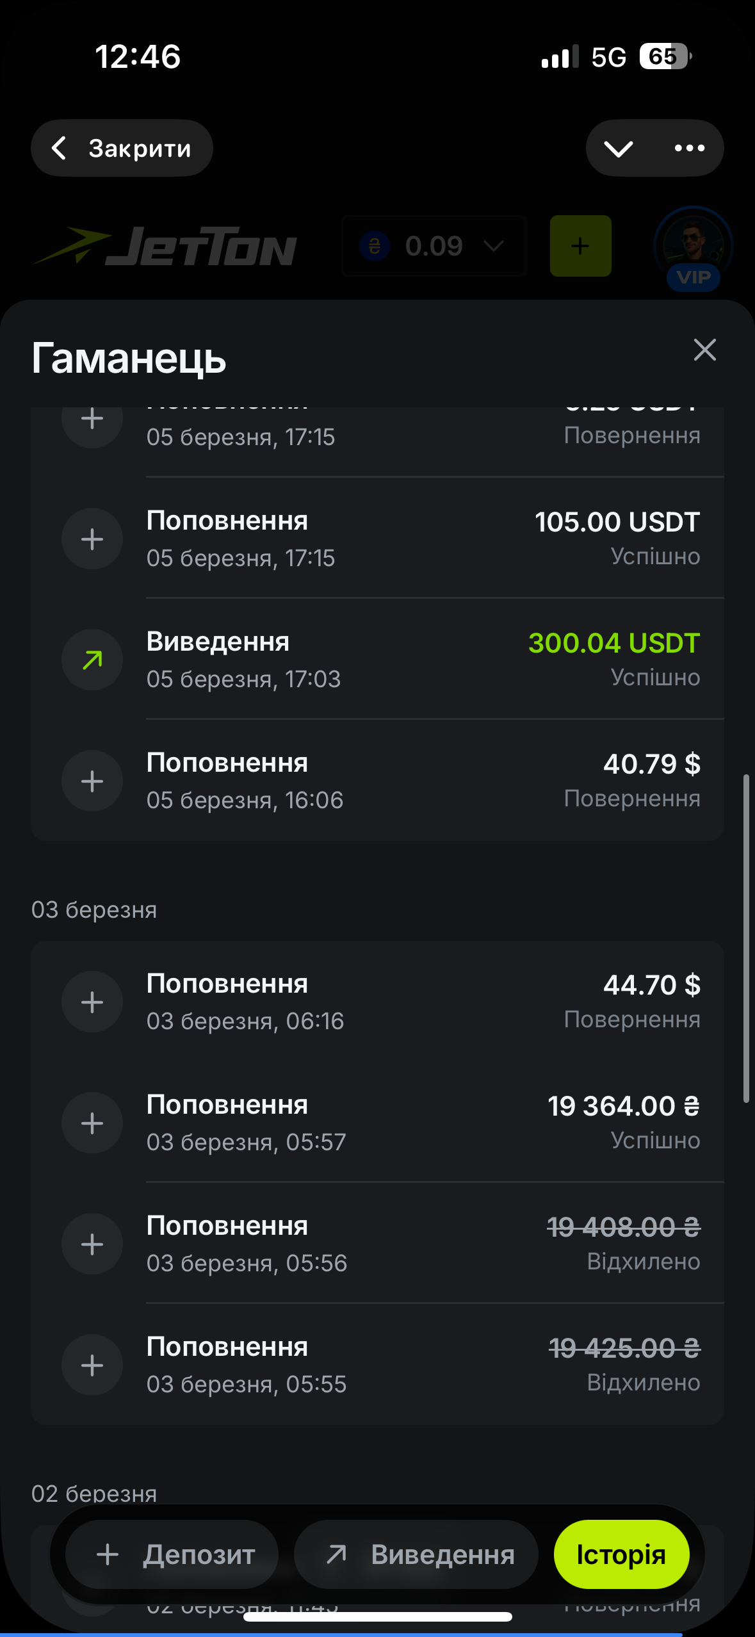The height and width of the screenshot is (1637, 755).
Task: Select the Історія tab
Action: pos(621,1554)
